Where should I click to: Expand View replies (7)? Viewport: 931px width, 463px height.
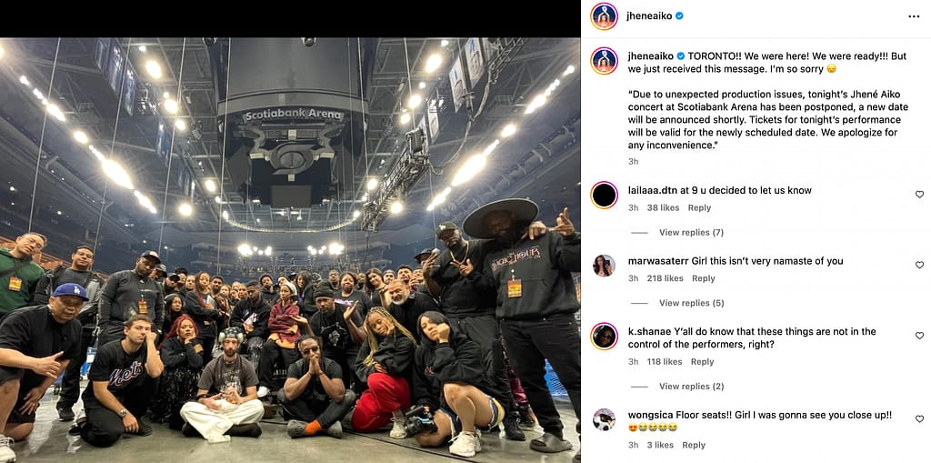click(691, 232)
